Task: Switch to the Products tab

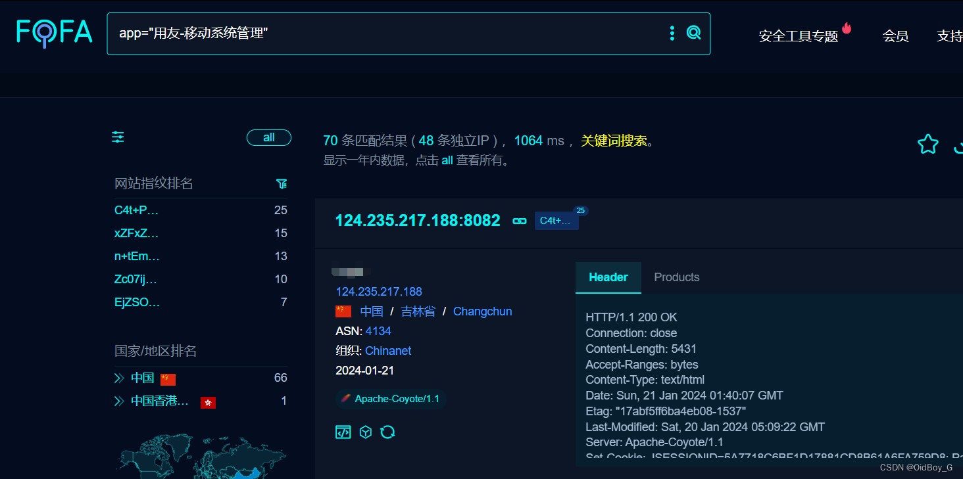Action: click(676, 277)
